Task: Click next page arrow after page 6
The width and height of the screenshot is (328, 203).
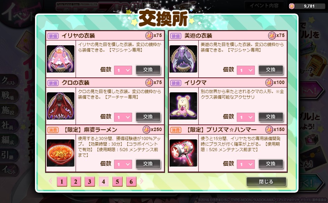Action: point(141,181)
